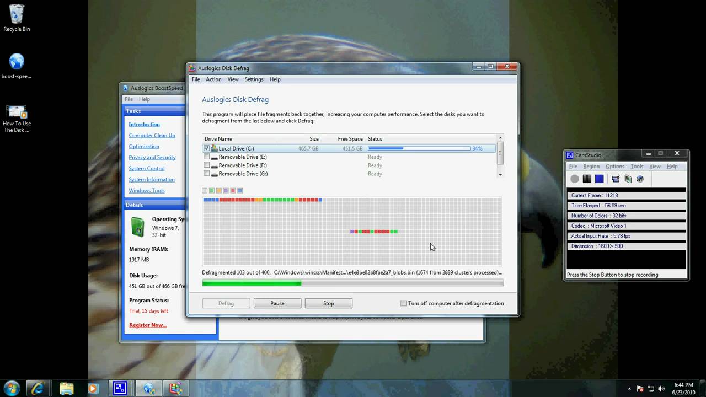Click the Auslogics BoostSpeed title bar icon
The image size is (706, 397).
tap(125, 88)
